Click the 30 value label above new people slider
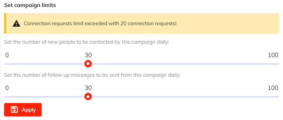The width and height of the screenshot is (283, 120). [88, 55]
